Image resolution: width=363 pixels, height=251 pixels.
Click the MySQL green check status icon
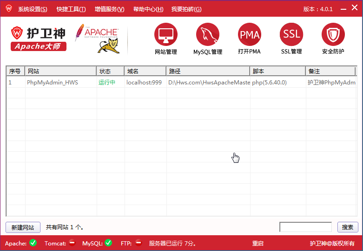click(108, 243)
